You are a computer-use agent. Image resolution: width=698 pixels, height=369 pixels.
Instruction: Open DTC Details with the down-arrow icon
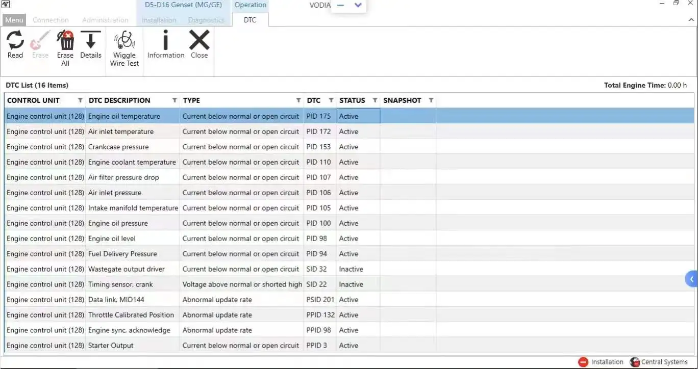(x=91, y=40)
